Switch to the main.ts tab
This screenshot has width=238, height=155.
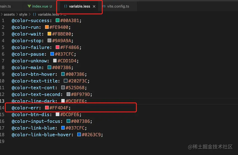point(6,6)
